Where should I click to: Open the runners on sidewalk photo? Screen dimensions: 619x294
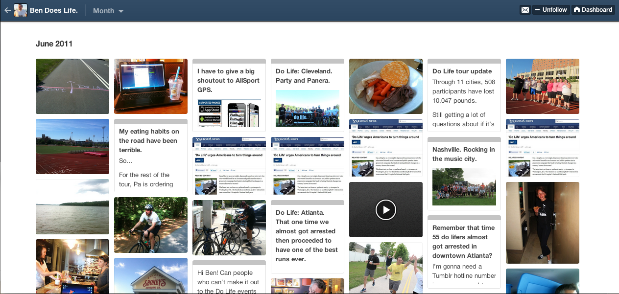coord(386,268)
